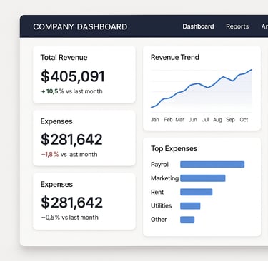Click the Sep label on chart axis
Viewport: 268px width, 261px height.
point(230,120)
